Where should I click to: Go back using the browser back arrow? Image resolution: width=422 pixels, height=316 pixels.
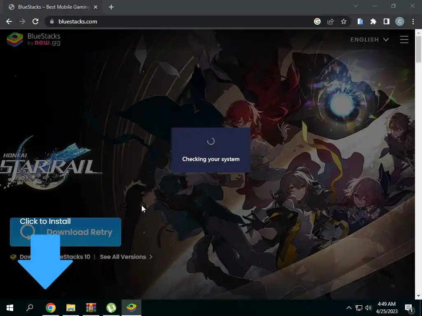[9, 21]
